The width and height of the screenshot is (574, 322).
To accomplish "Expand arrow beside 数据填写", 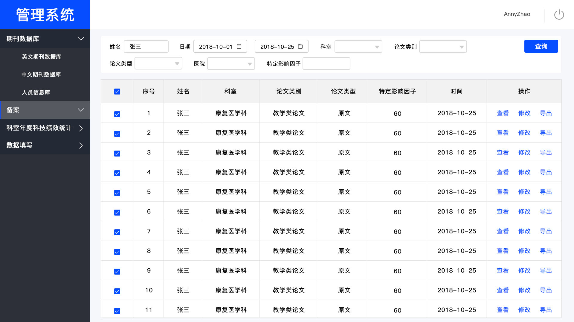I will tap(81, 145).
